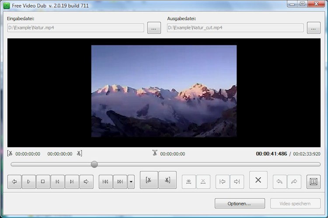Image resolution: width=328 pixels, height=218 pixels.
Task: Jump to the previous keyframe button
Action: coord(106,182)
